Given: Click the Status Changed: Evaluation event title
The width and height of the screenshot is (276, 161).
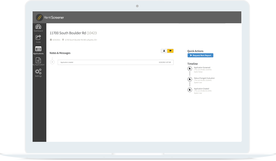Looking at the screenshot, I should 204,78.
